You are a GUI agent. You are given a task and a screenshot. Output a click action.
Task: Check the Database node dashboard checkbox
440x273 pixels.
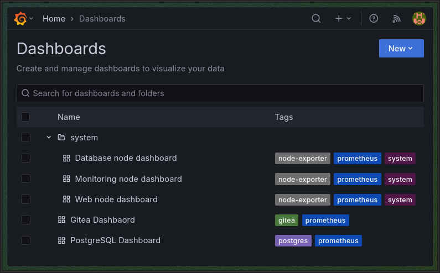point(25,158)
